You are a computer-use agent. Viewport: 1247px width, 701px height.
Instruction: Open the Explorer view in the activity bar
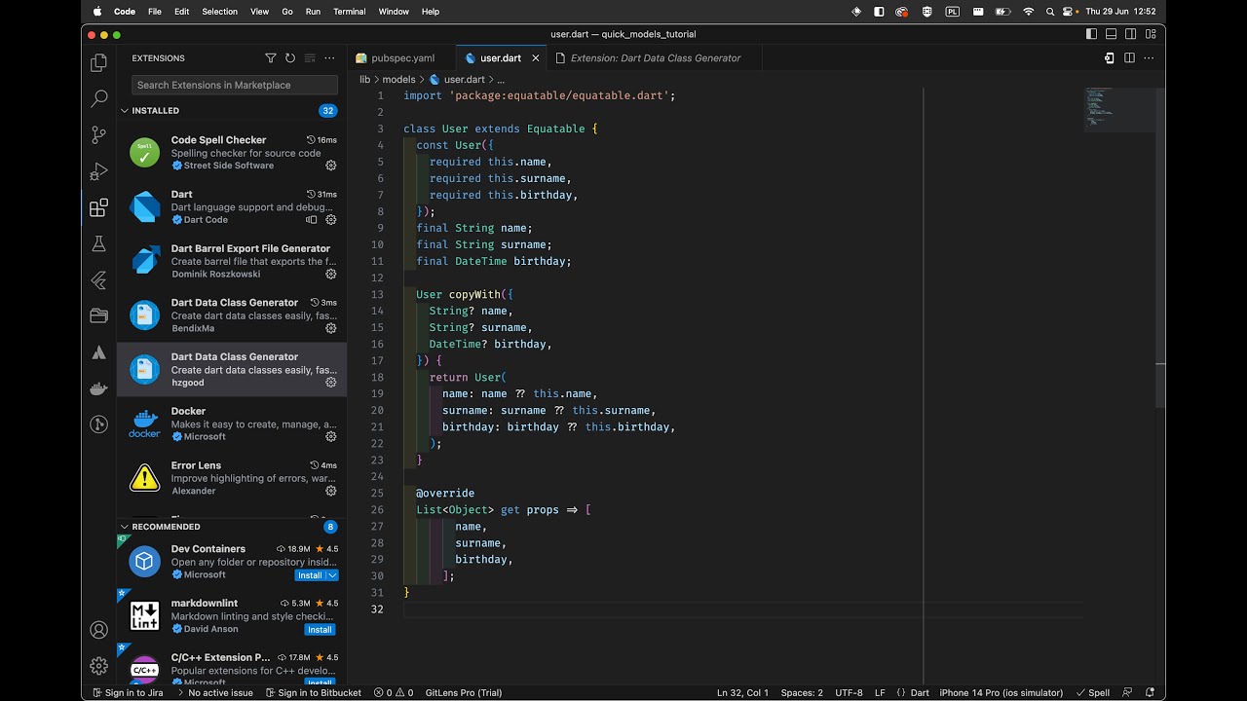tap(98, 63)
